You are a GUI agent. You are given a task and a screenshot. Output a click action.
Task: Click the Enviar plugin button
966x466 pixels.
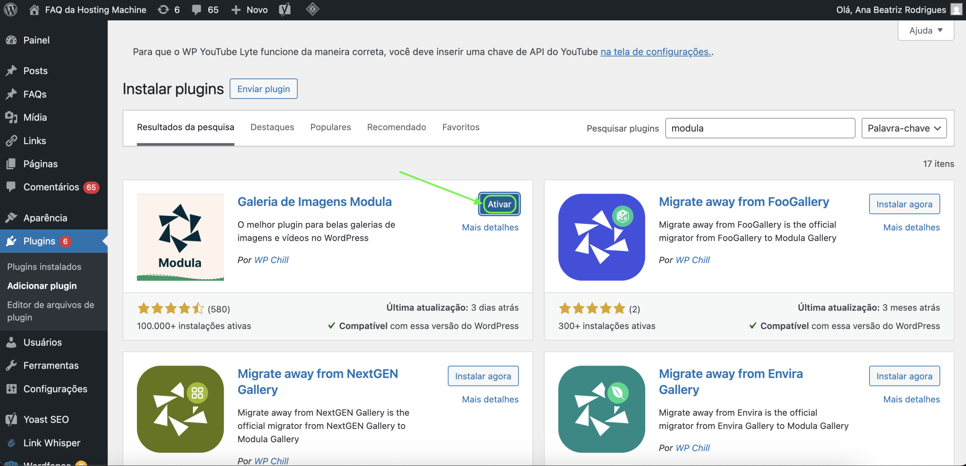pos(264,89)
